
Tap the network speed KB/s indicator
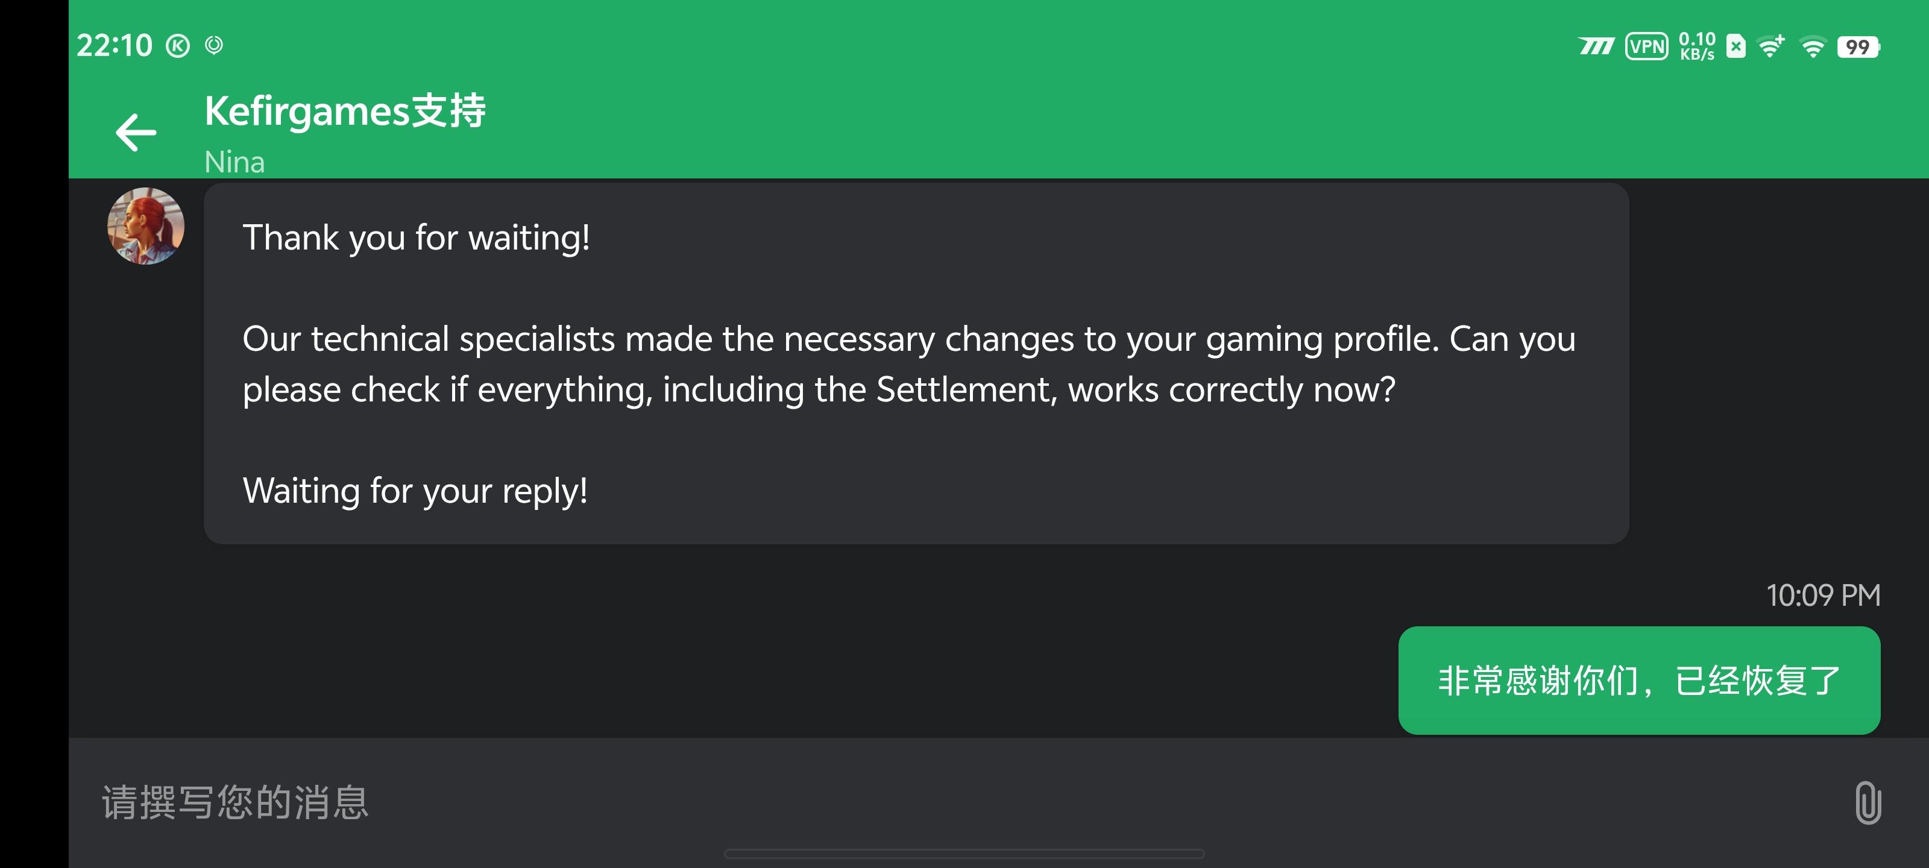click(x=1696, y=46)
